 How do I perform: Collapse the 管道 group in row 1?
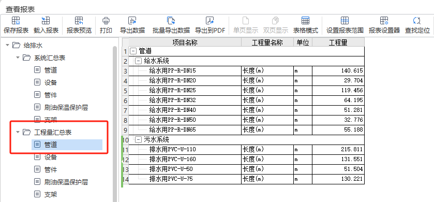(x=133, y=51)
